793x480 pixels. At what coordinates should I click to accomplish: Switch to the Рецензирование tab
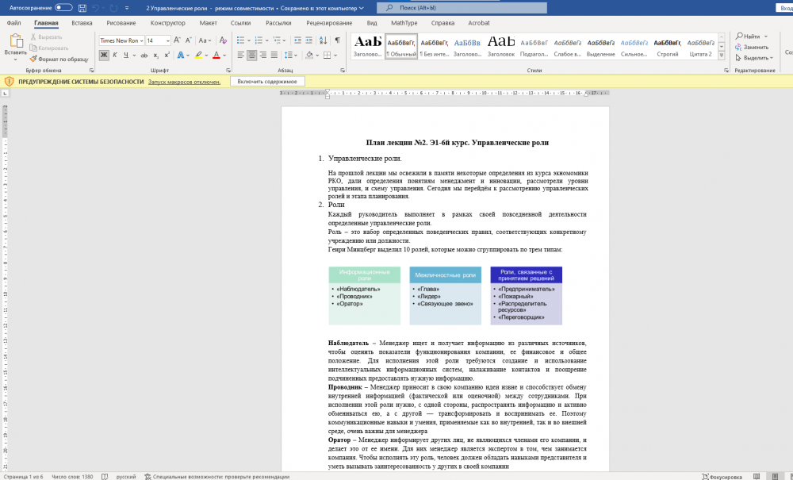(329, 23)
